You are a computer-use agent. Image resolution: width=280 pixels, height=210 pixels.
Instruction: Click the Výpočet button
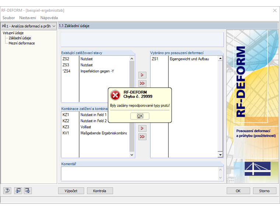click(x=71, y=191)
